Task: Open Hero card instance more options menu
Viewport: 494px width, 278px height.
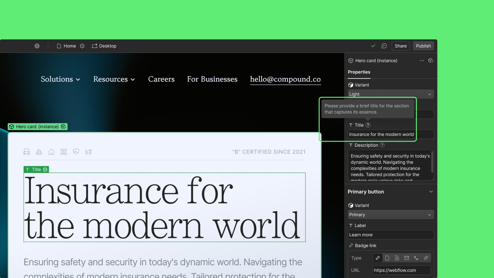Action: pyautogui.click(x=422, y=61)
